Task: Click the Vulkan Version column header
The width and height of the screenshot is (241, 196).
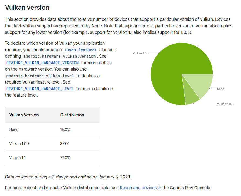Action: 24,115
